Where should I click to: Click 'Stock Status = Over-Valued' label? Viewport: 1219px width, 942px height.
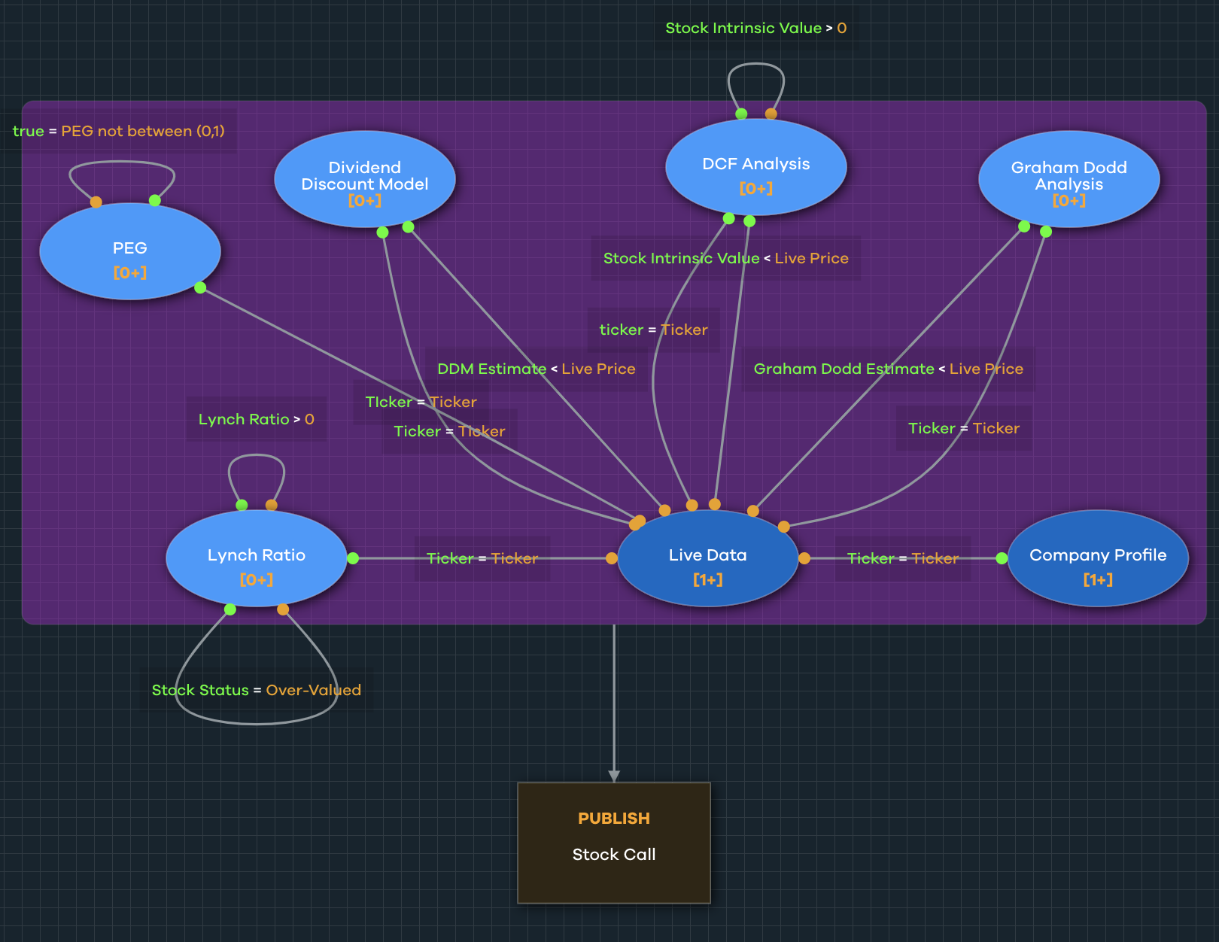tap(256, 691)
